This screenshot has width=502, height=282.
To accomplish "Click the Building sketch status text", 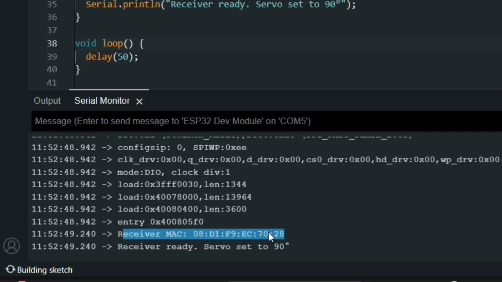I will 45,270.
